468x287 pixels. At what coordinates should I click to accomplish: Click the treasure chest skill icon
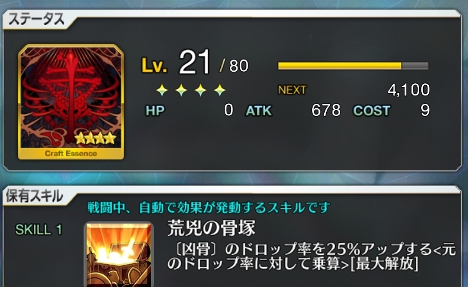pos(119,254)
